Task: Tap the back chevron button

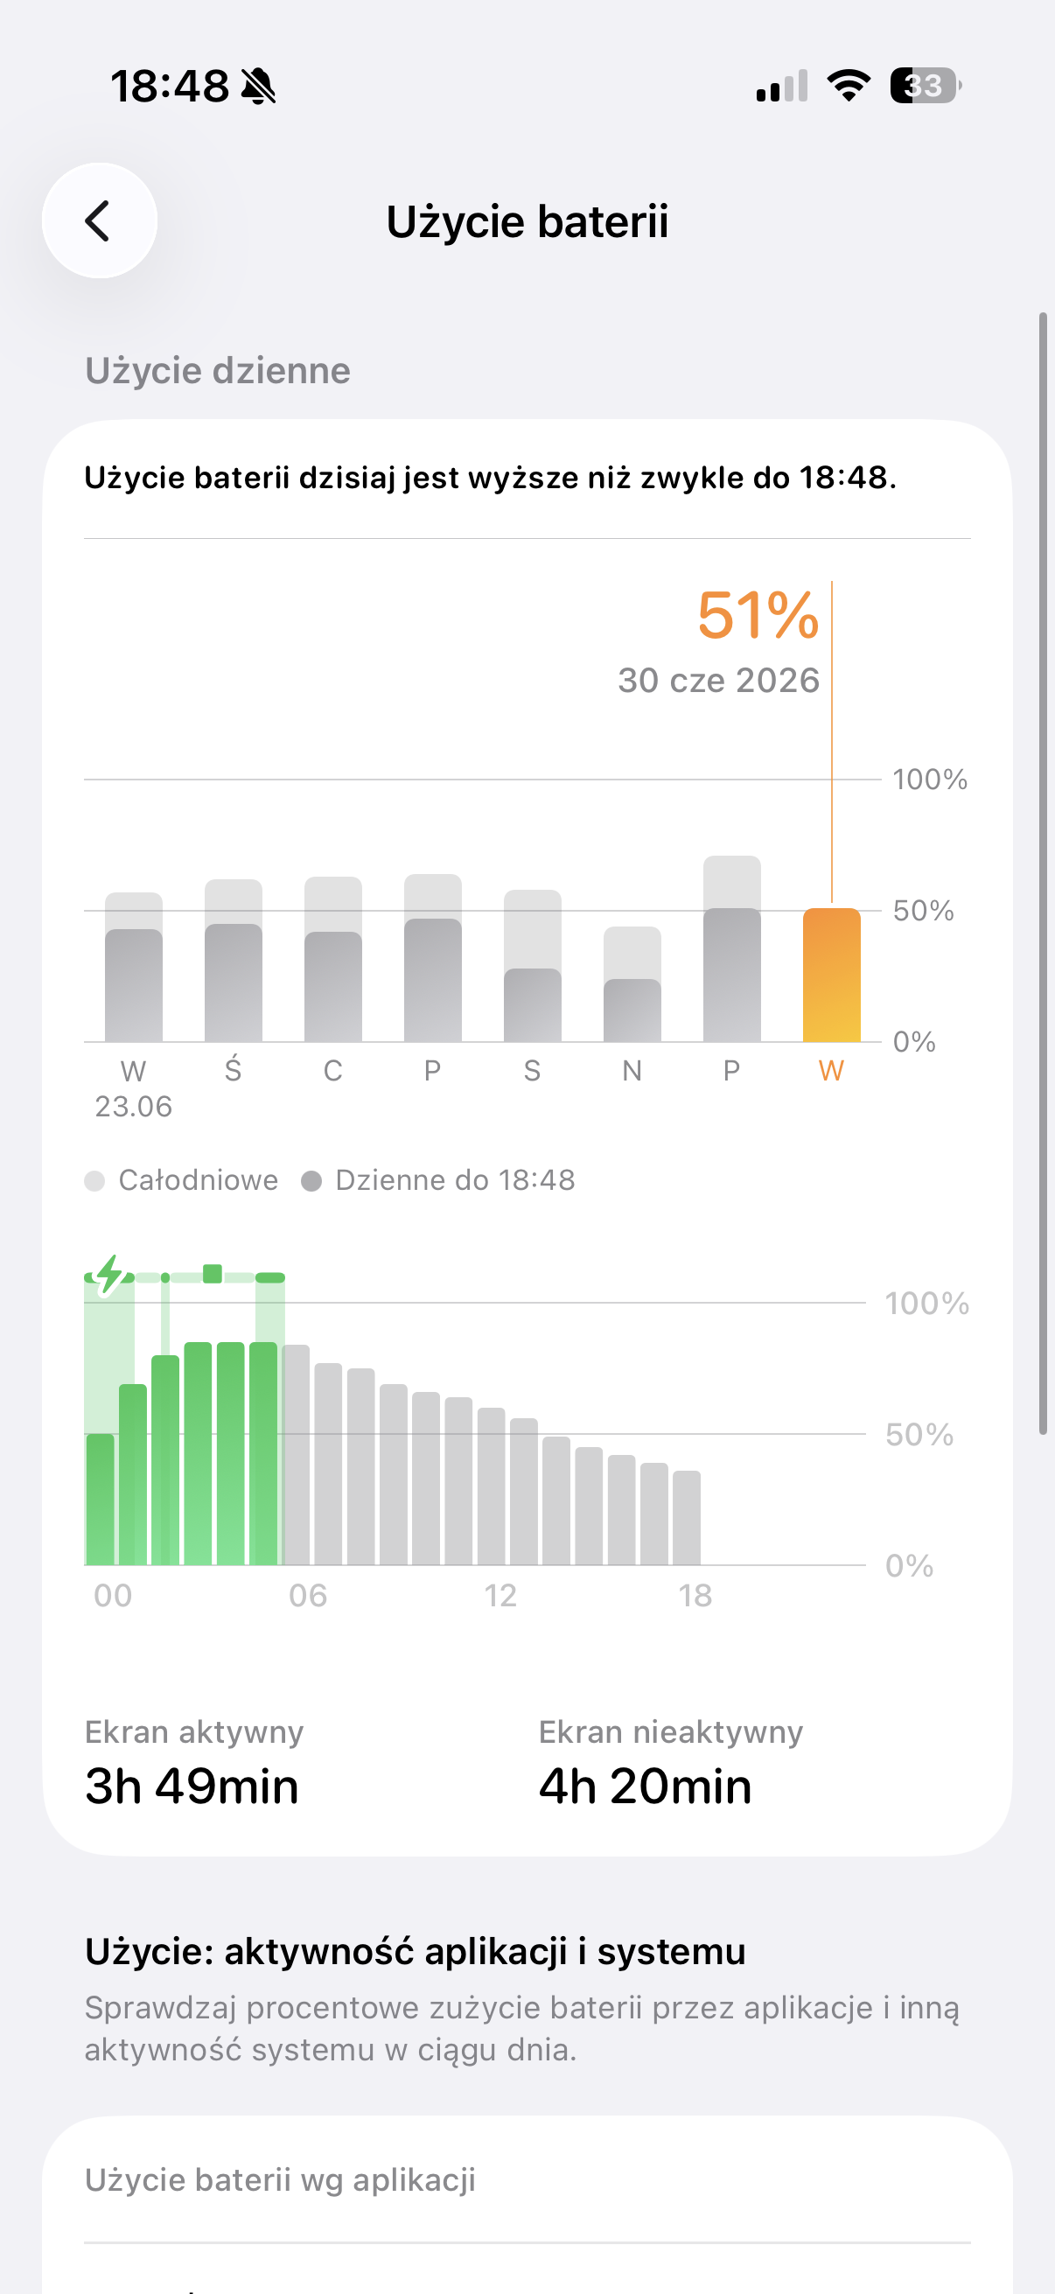Action: 99,220
